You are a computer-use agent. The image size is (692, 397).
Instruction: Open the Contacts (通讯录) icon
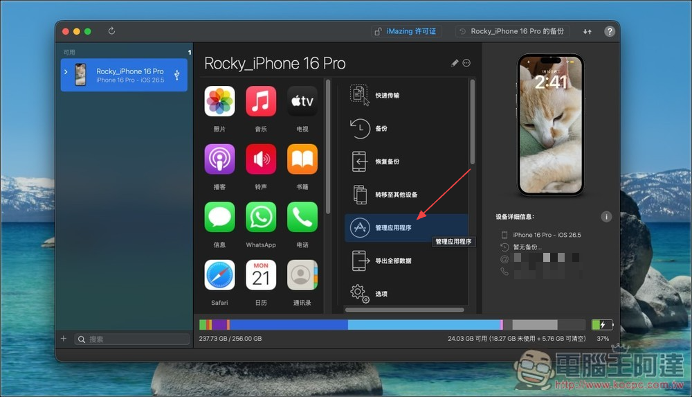pos(302,275)
